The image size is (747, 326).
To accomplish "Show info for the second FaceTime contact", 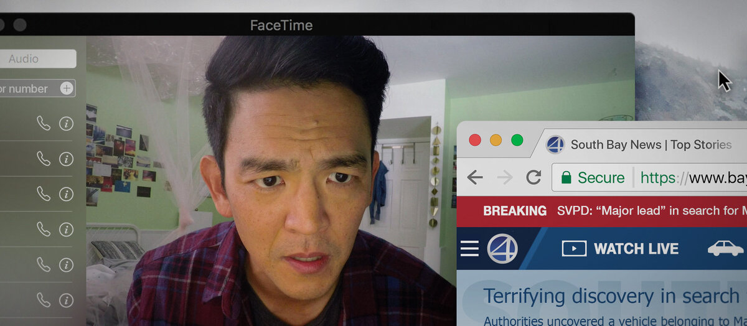I will 66,159.
